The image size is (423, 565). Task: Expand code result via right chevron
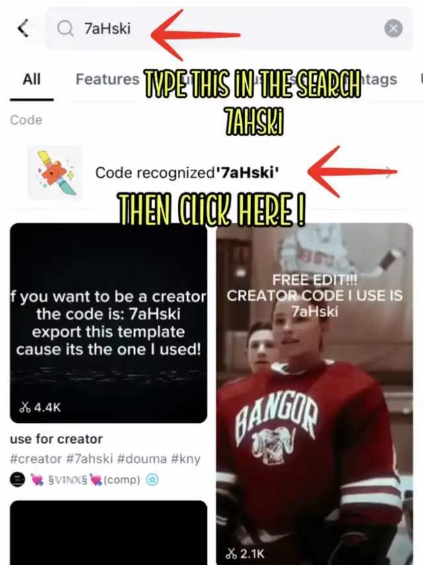[389, 172]
